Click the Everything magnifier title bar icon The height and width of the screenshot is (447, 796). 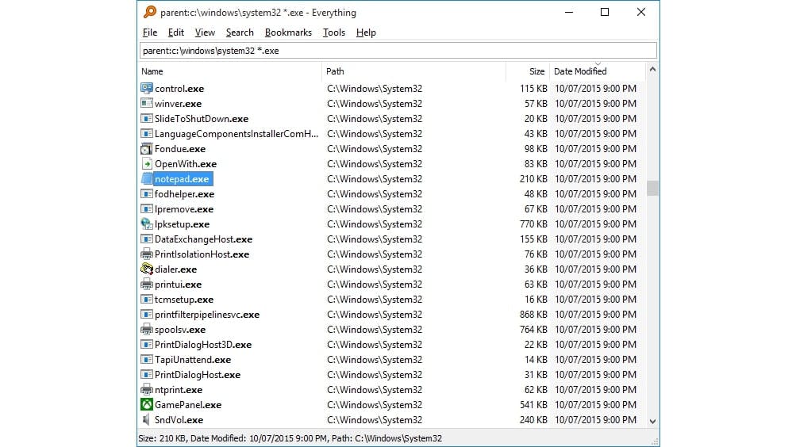150,12
